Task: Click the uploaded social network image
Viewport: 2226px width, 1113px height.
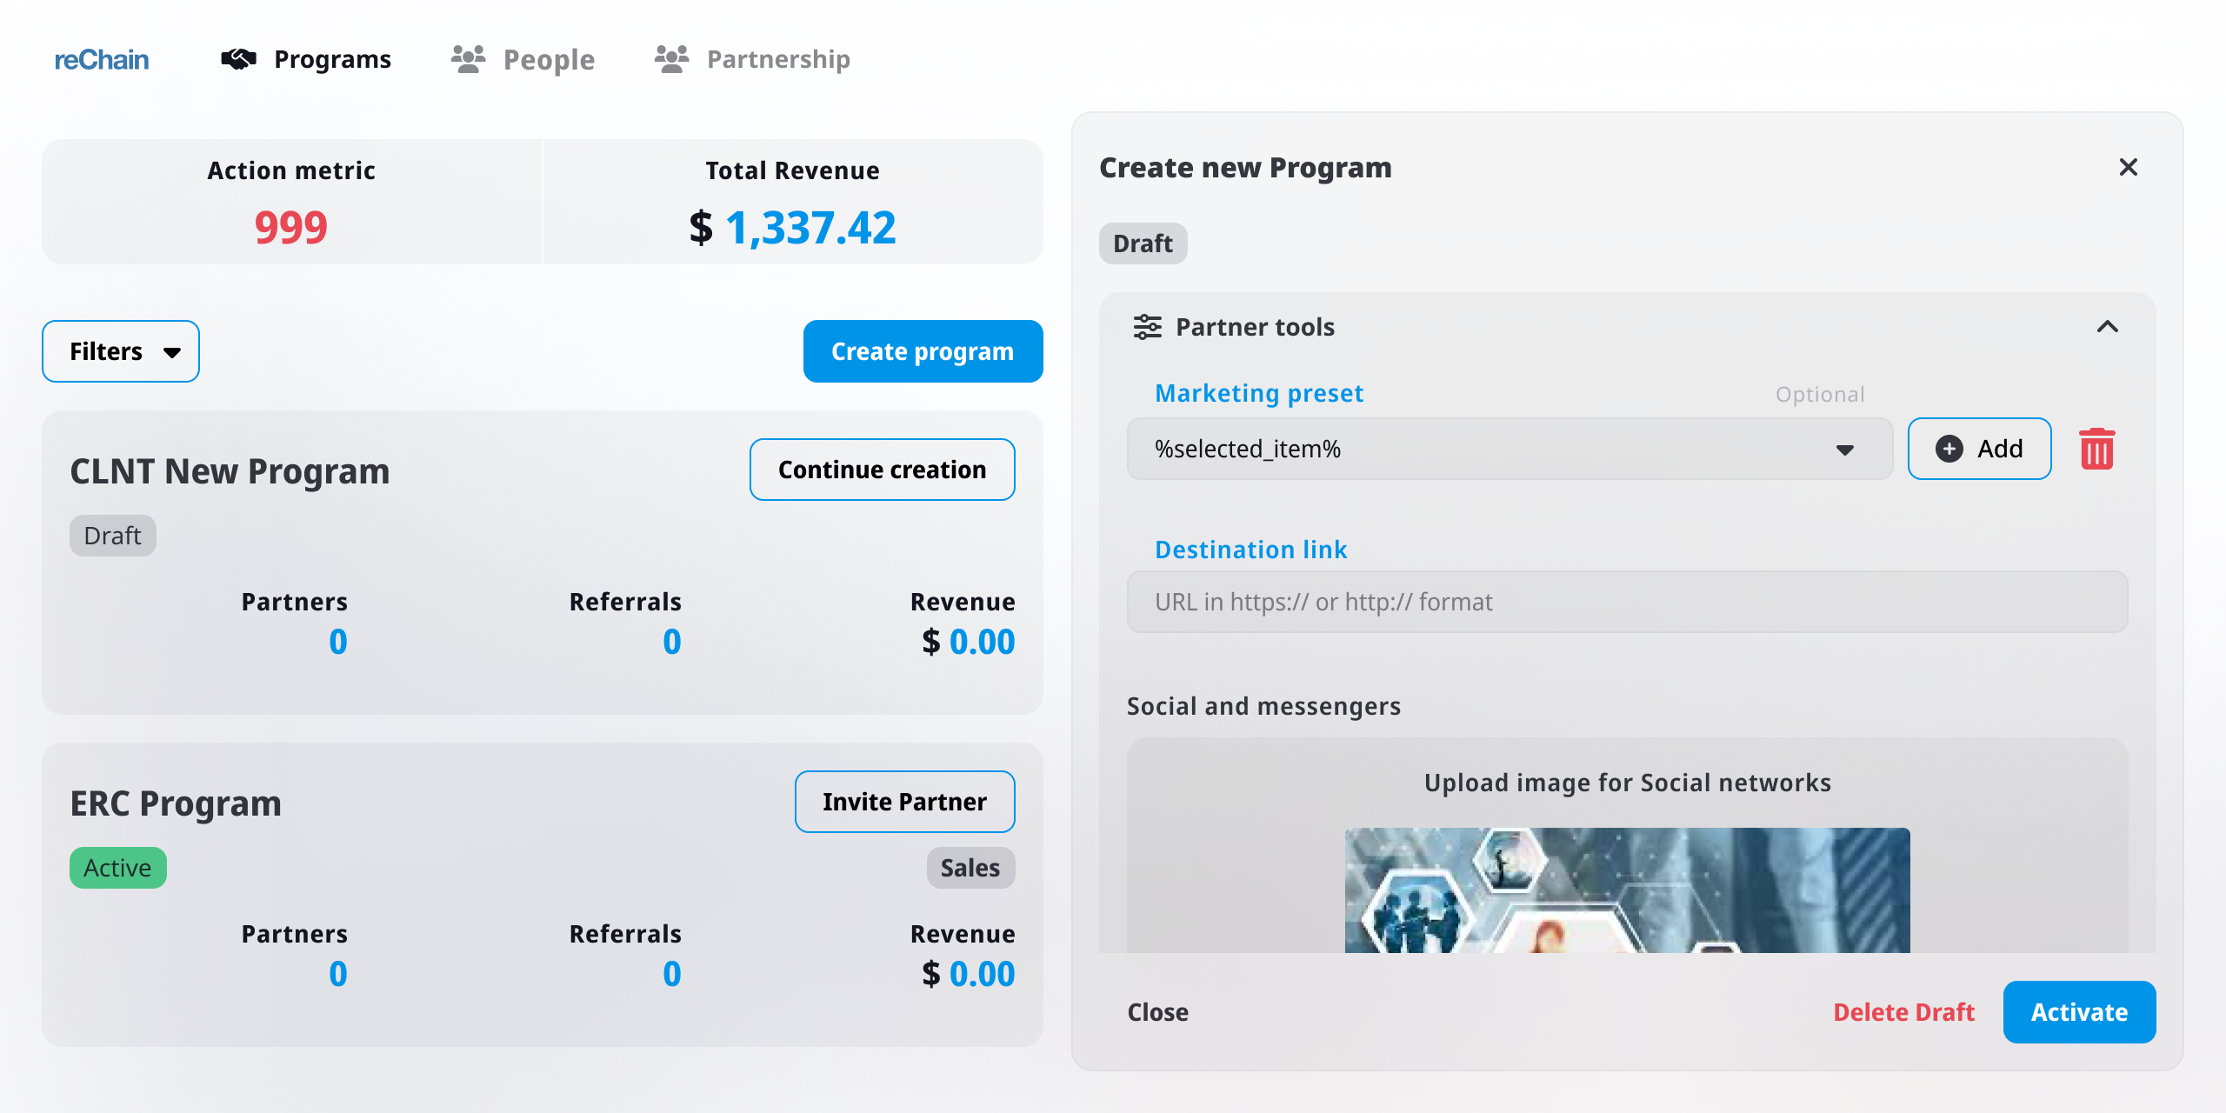Action: [1627, 890]
